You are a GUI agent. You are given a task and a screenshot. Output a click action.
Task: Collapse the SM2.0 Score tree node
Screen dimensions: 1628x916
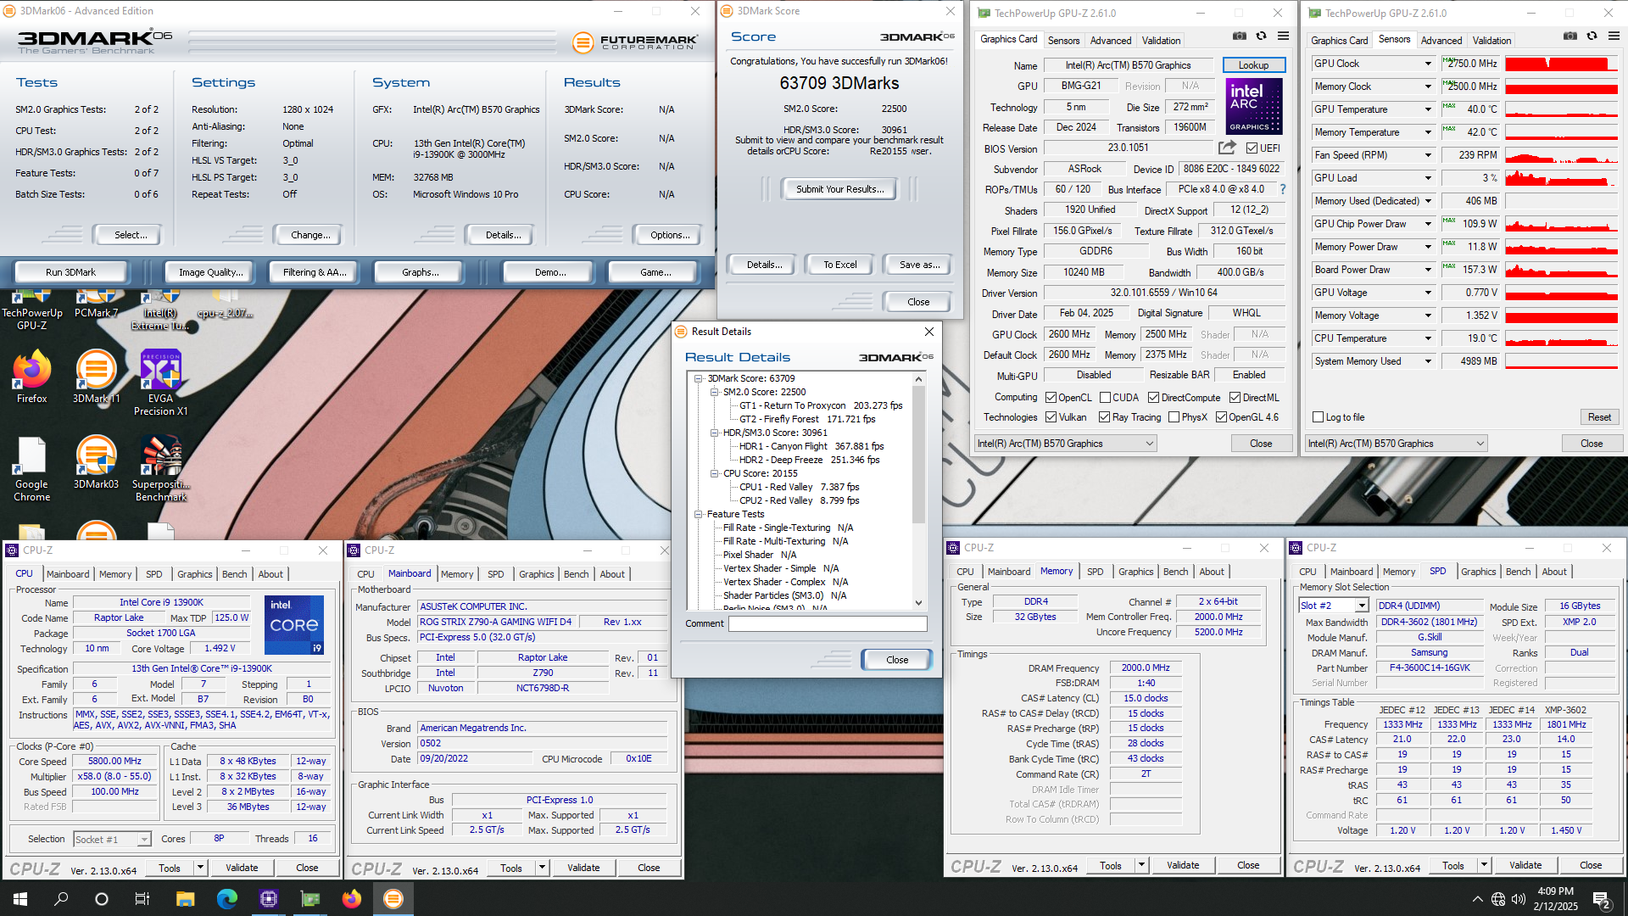(714, 392)
